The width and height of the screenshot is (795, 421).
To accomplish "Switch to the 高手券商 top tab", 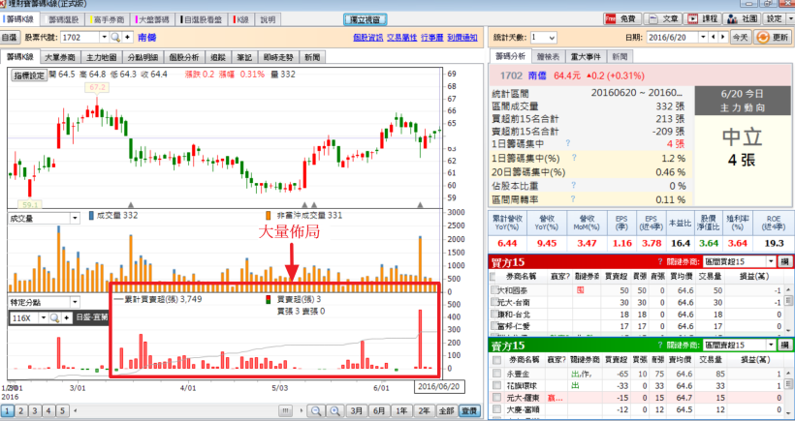I will pos(108,19).
